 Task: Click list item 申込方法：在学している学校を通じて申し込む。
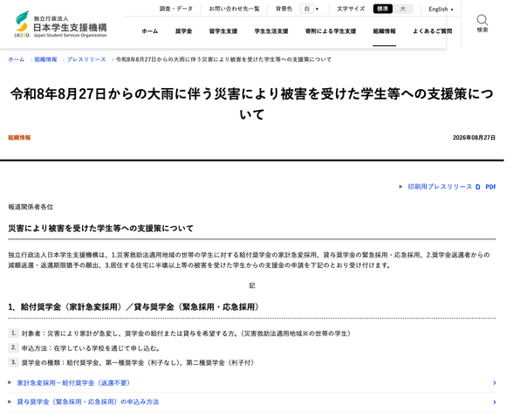pyautogui.click(x=92, y=348)
